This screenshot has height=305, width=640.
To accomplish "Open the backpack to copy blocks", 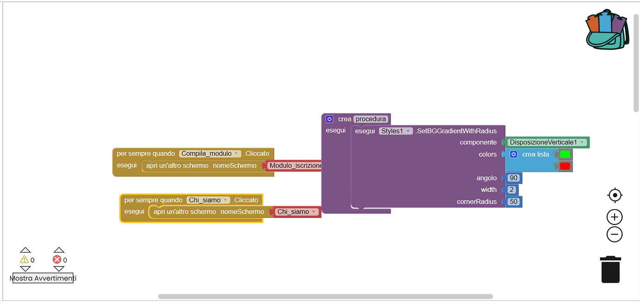I will point(607,29).
